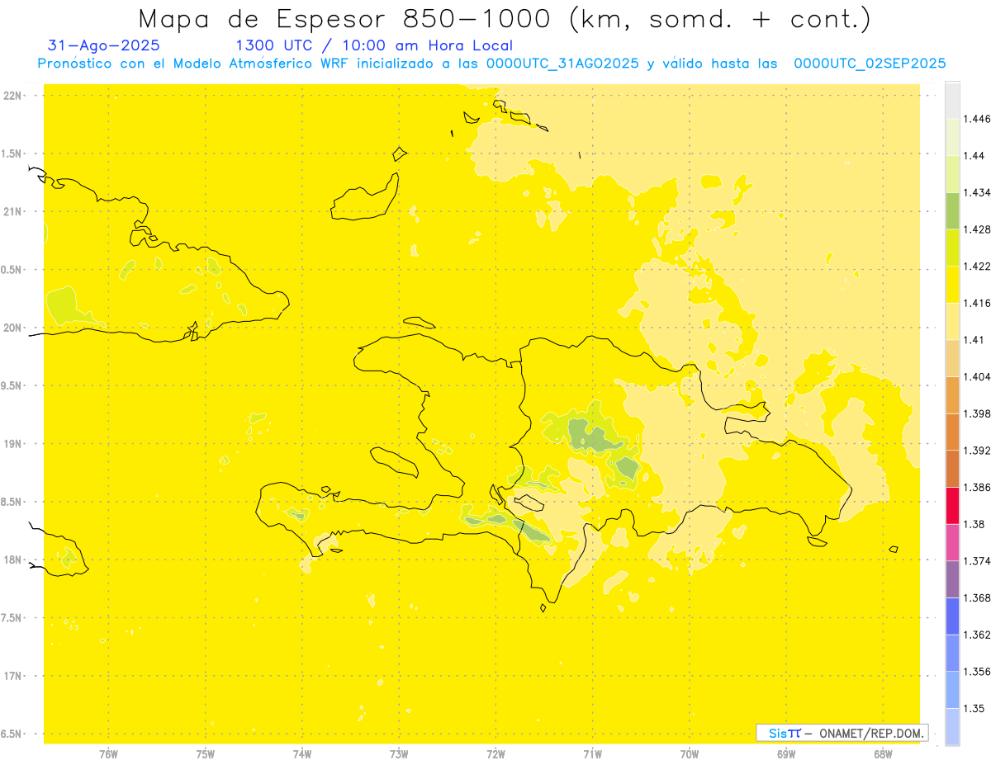Click the latitude label '17N'
991x765 pixels.
click(x=14, y=676)
